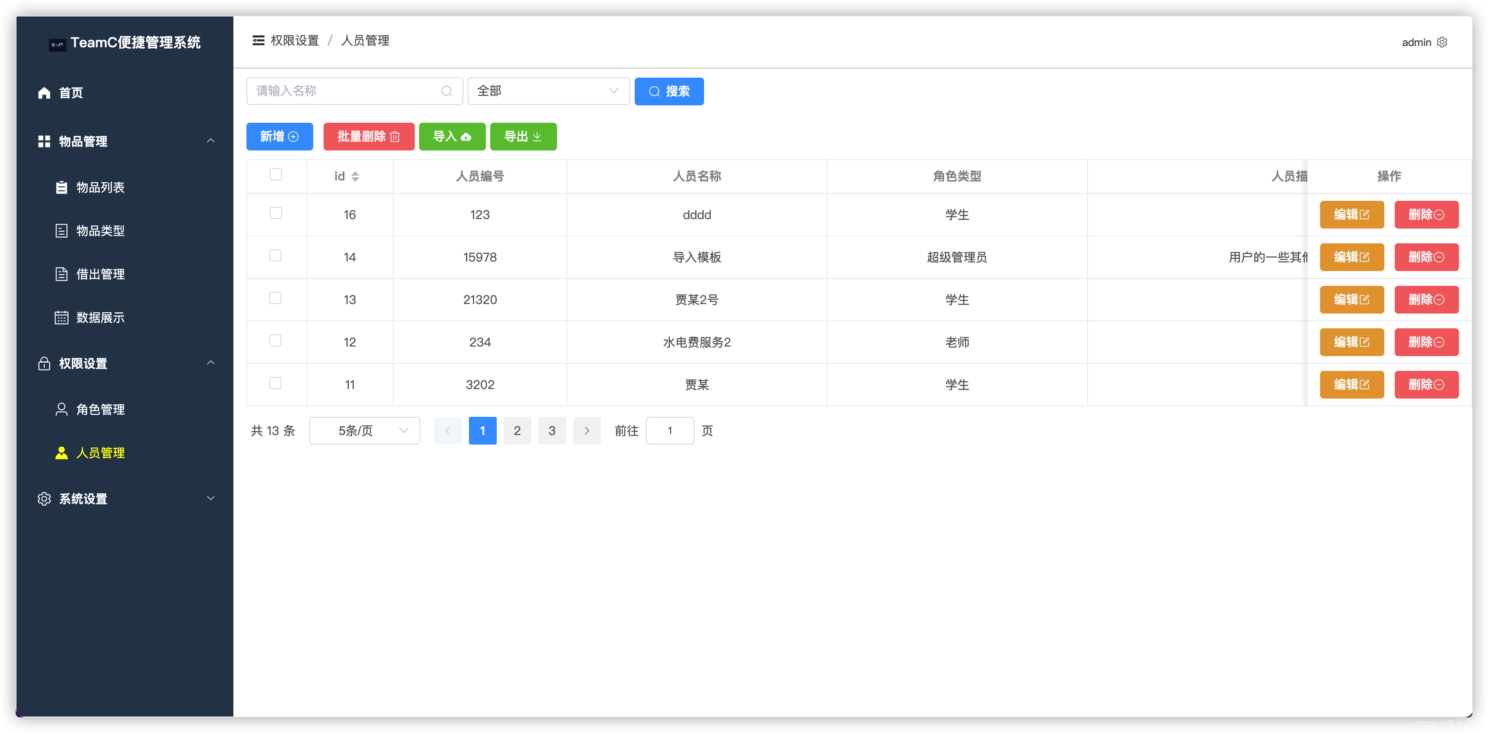The width and height of the screenshot is (1488, 733).
Task: Click the red 批量删除 button
Action: click(x=369, y=137)
